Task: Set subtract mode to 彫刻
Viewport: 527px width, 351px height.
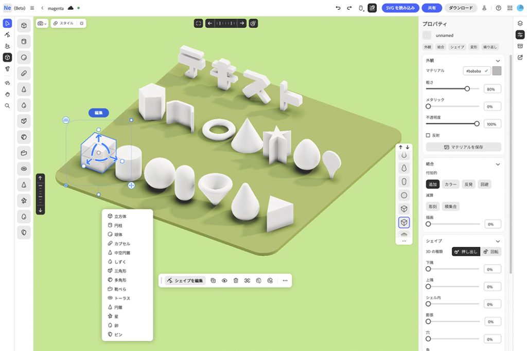Action: pos(432,207)
